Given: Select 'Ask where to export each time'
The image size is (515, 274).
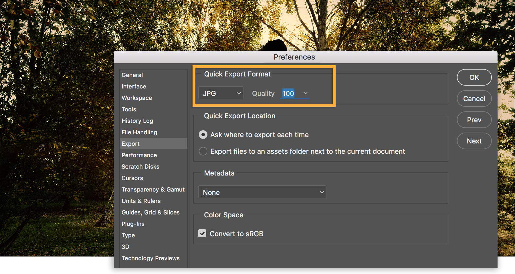Looking at the screenshot, I should [203, 135].
